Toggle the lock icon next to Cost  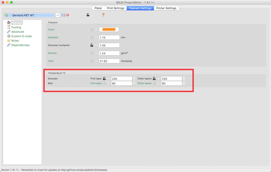click(x=92, y=61)
